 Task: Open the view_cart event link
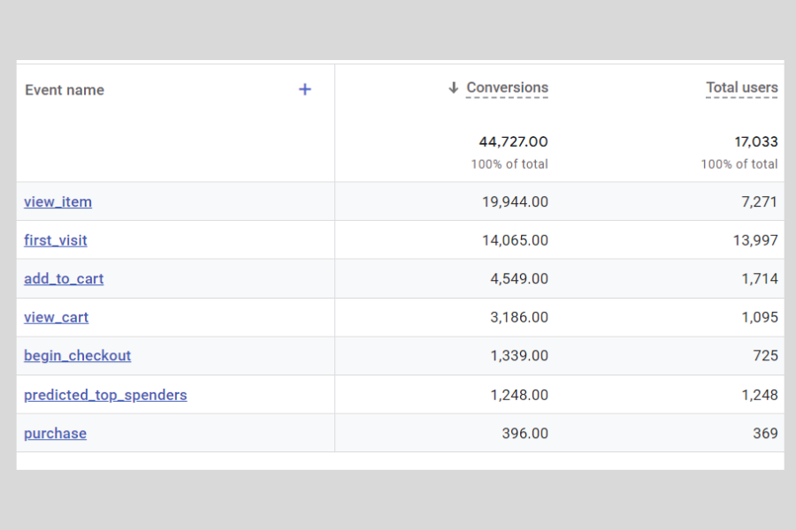[x=56, y=317]
